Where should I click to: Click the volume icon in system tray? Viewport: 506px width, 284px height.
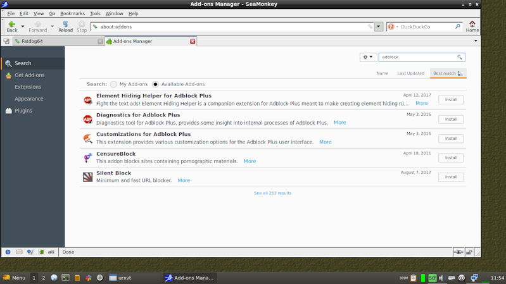coord(441,278)
